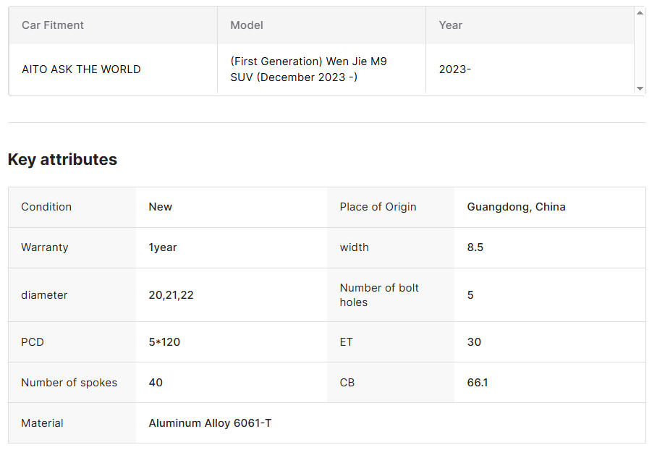The width and height of the screenshot is (657, 450).
Task: Click the Key attributes heading
Action: pyautogui.click(x=62, y=160)
